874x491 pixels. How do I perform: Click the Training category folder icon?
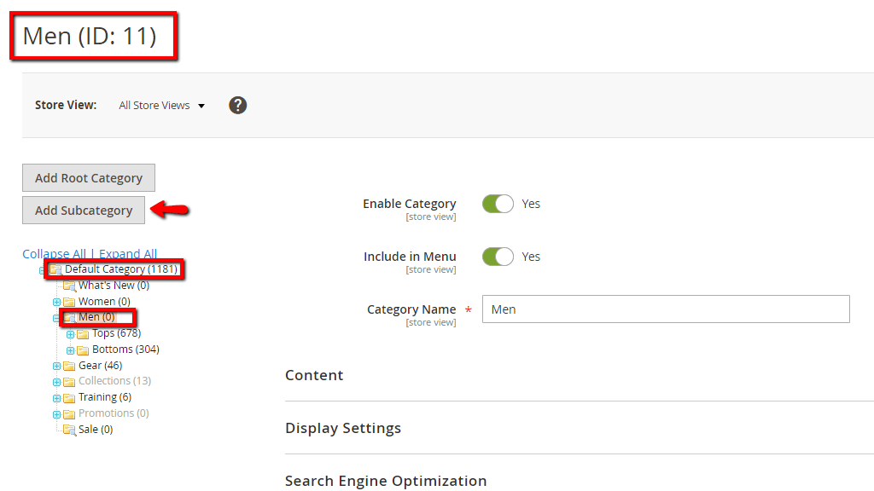pyautogui.click(x=69, y=397)
